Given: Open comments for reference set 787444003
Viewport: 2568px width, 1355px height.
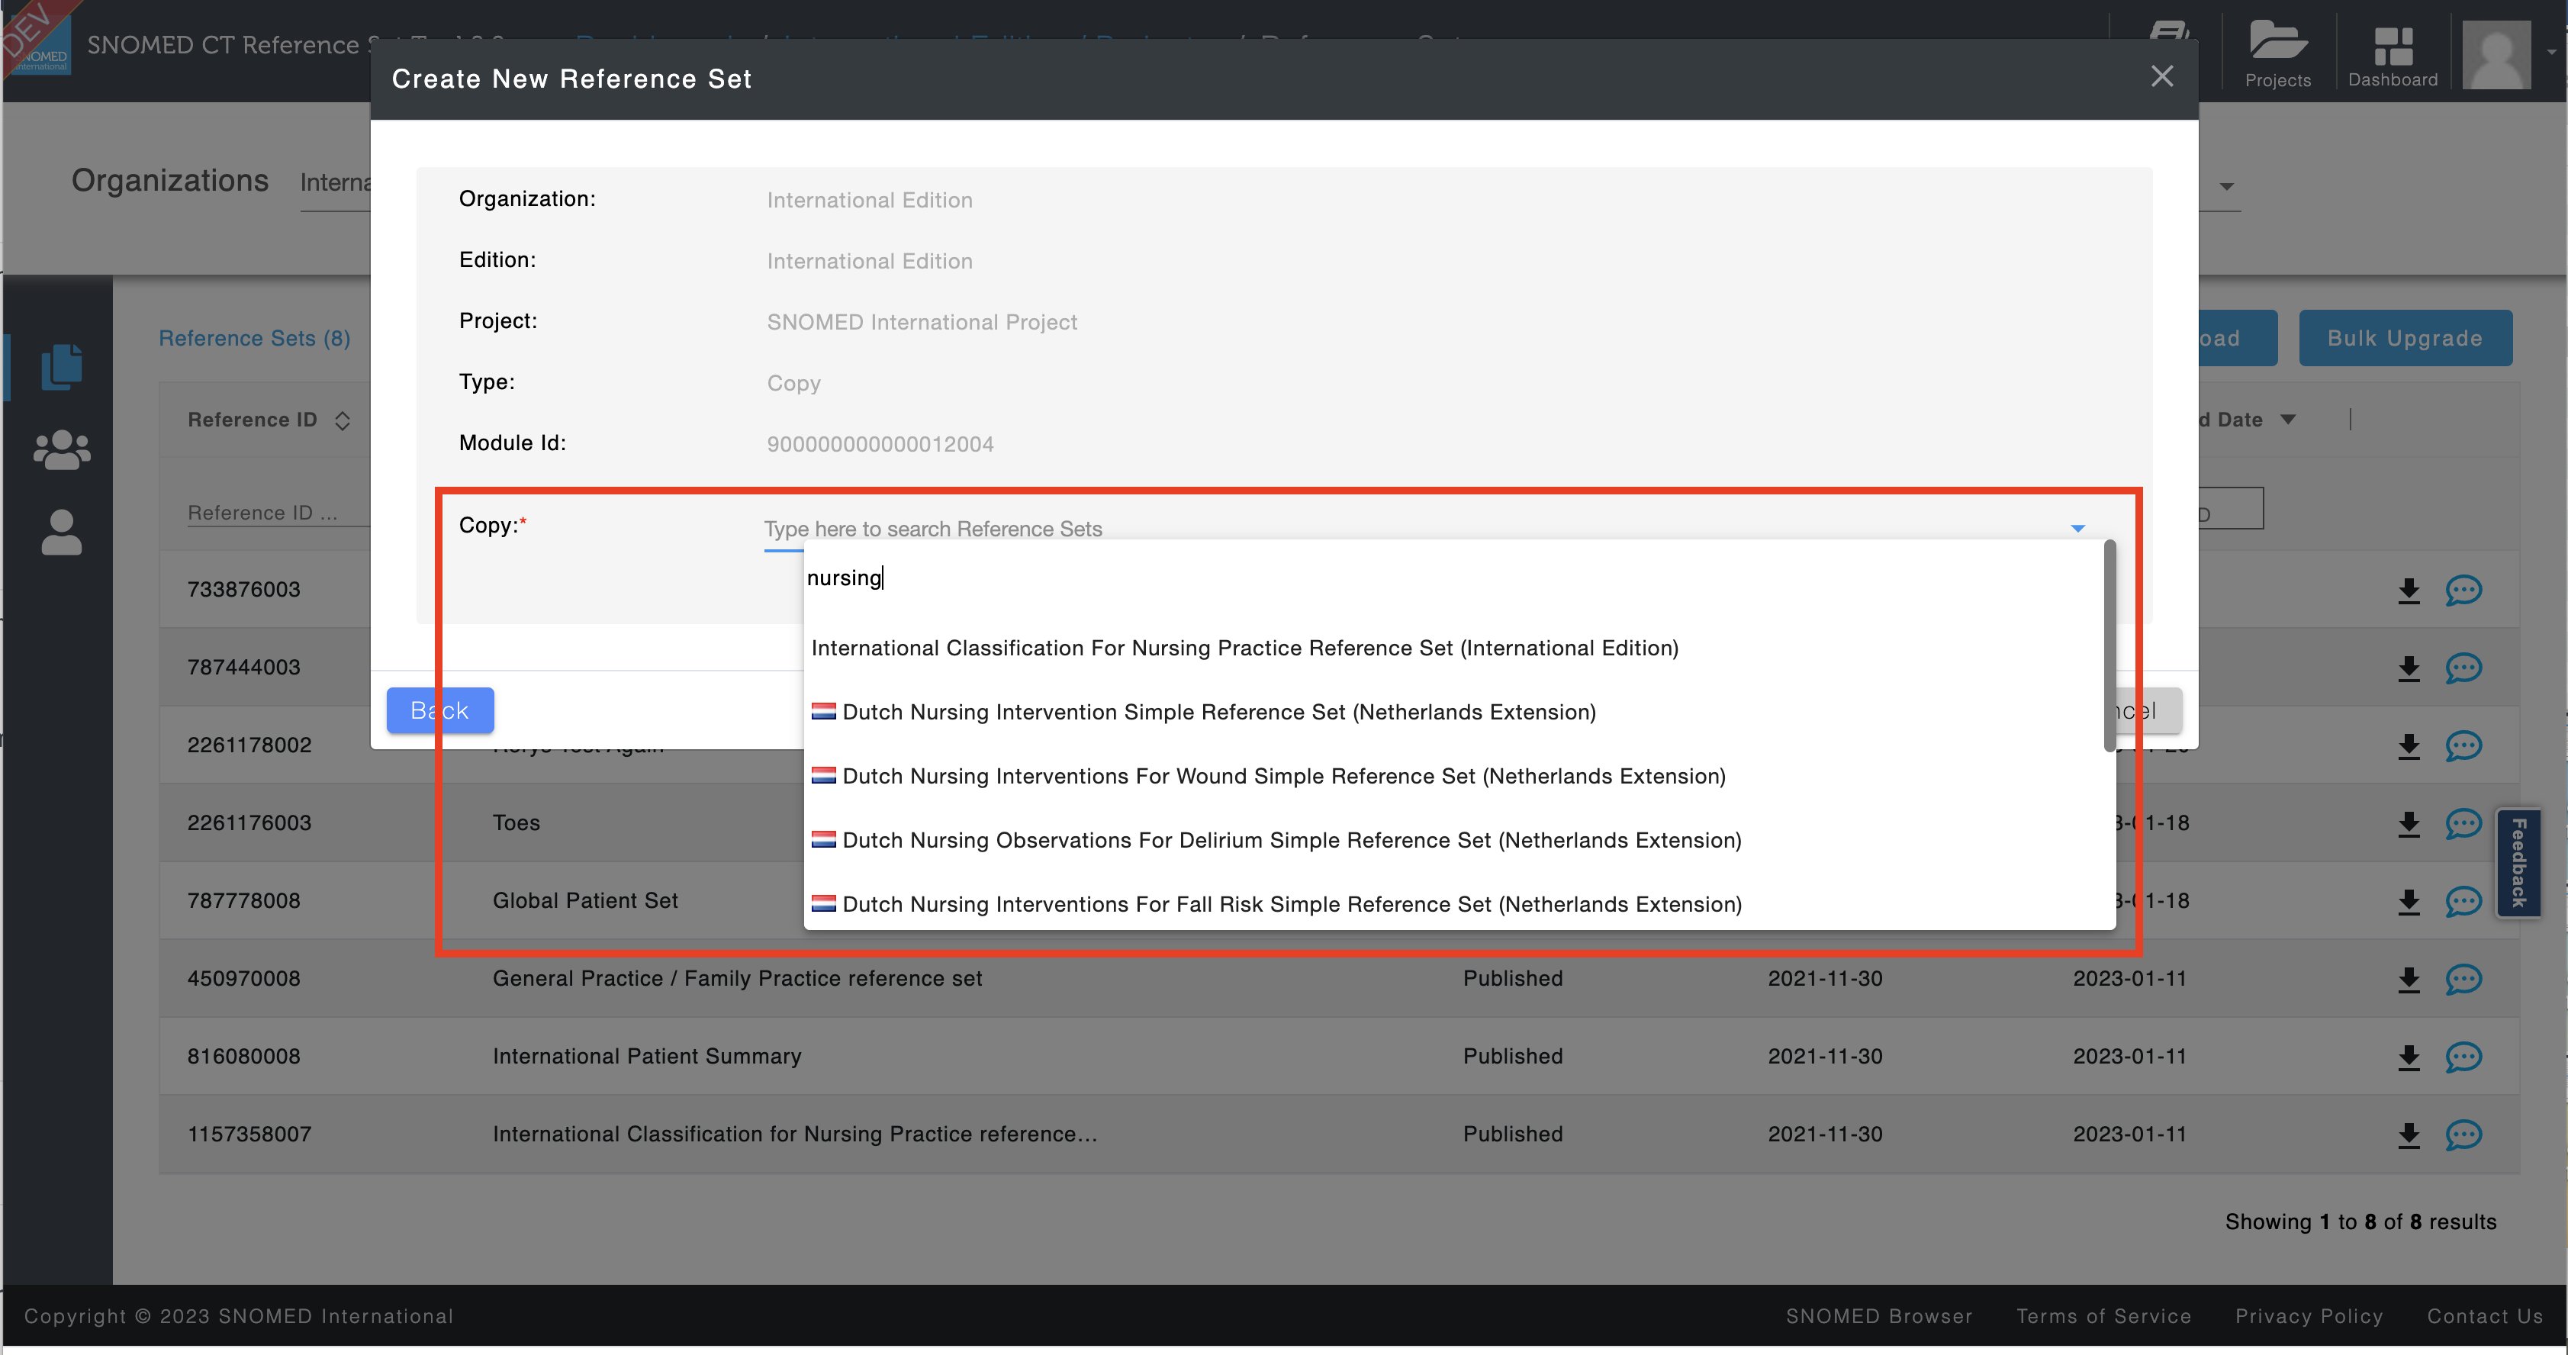Looking at the screenshot, I should point(2463,668).
